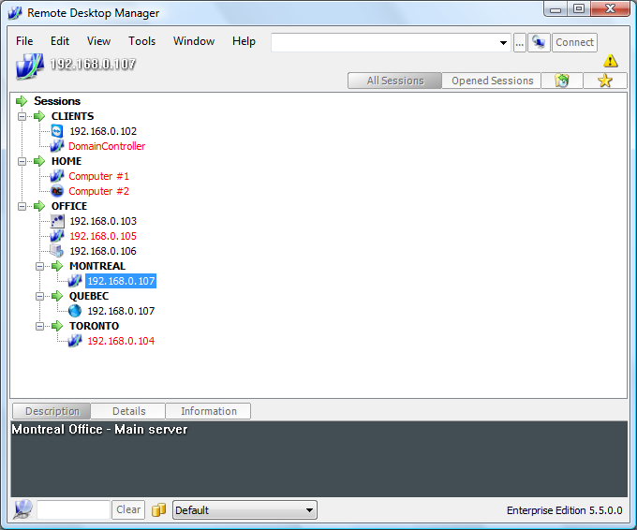Click the RDP icon beside Computer #1
Screen dimensions: 637x530
point(57,176)
